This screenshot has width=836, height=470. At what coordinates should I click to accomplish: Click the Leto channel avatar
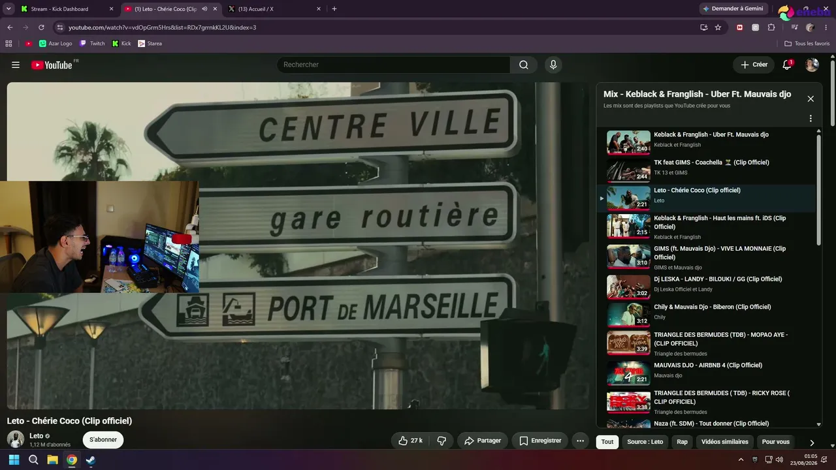[x=16, y=439]
